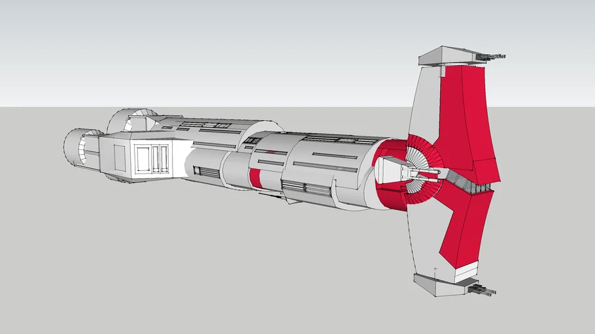Select the long slot on the front hull section

tap(334, 156)
